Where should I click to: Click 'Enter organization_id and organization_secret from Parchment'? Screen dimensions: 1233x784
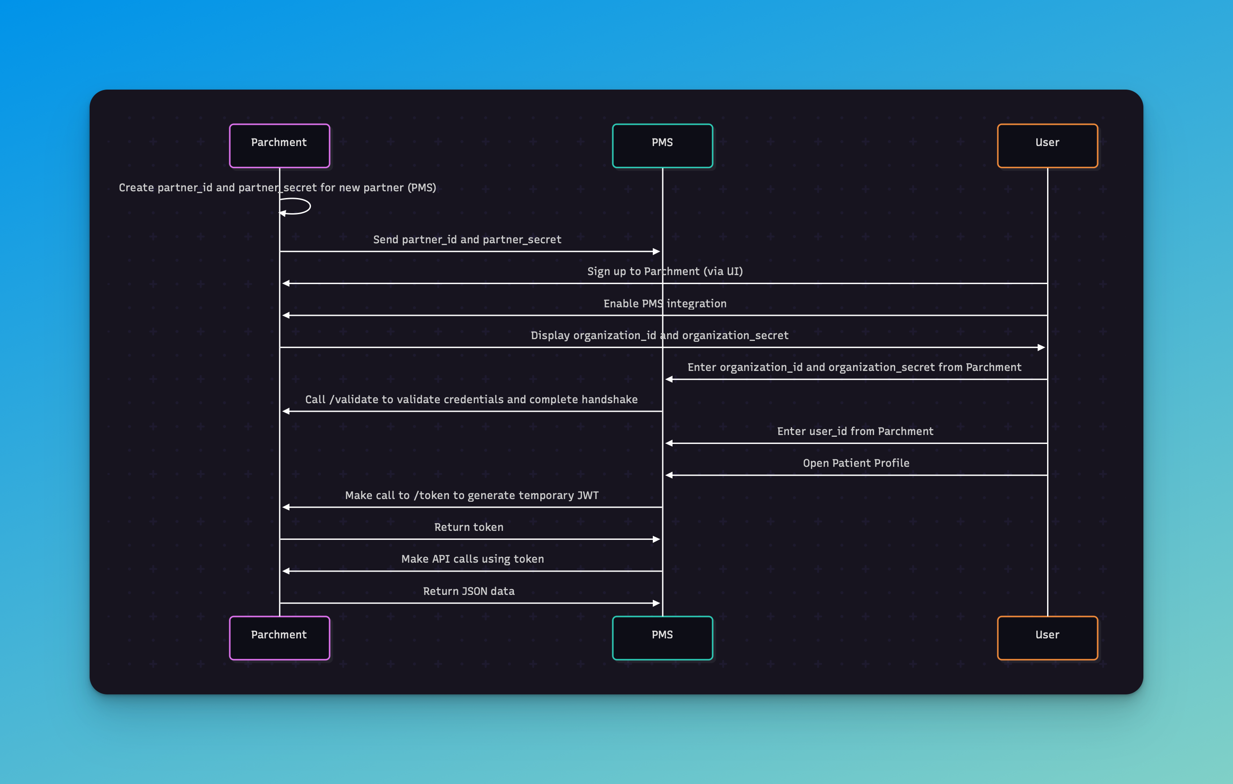pos(854,367)
